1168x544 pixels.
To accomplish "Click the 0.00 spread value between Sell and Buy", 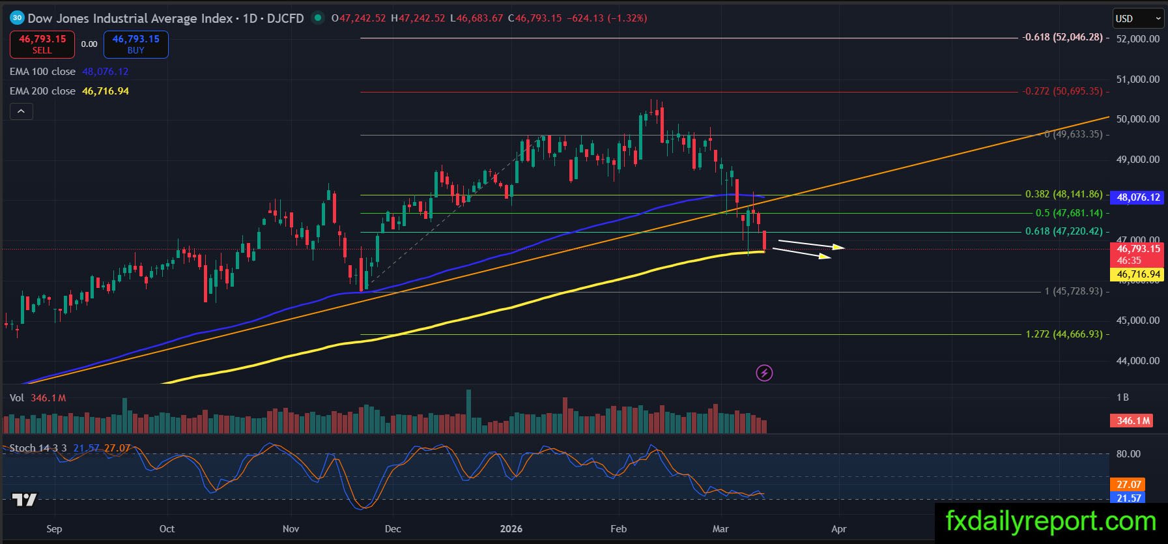I will (x=89, y=44).
